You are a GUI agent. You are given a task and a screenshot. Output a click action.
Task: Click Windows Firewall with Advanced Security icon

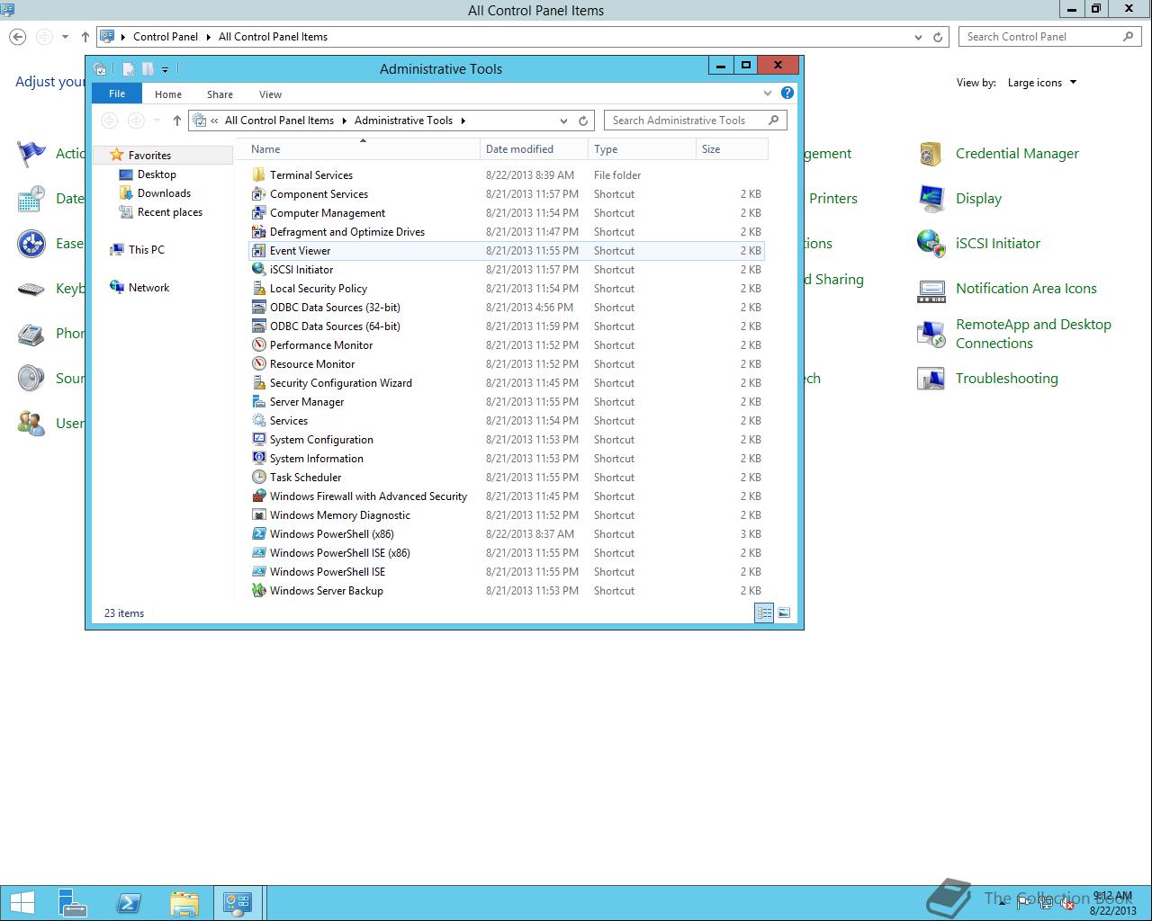pos(259,496)
